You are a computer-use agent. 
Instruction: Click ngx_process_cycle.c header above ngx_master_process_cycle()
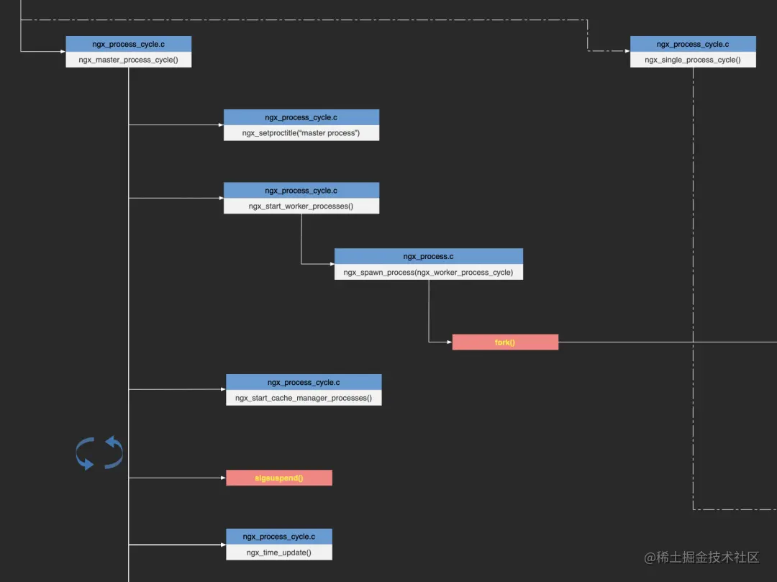tap(128, 44)
